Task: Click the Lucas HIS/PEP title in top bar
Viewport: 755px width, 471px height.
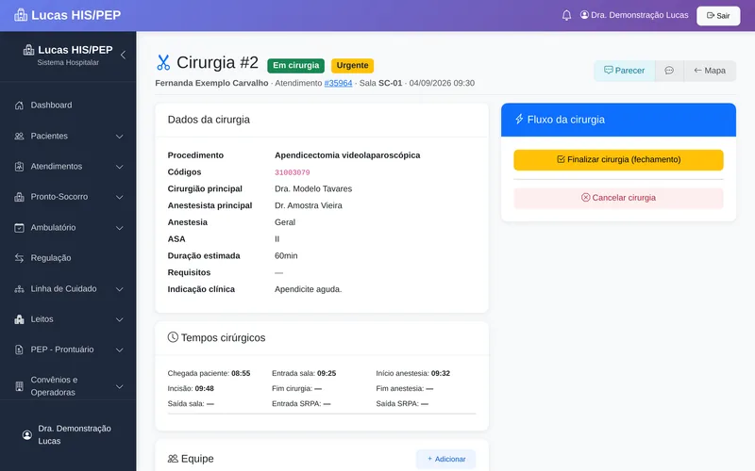Action: pyautogui.click(x=76, y=15)
